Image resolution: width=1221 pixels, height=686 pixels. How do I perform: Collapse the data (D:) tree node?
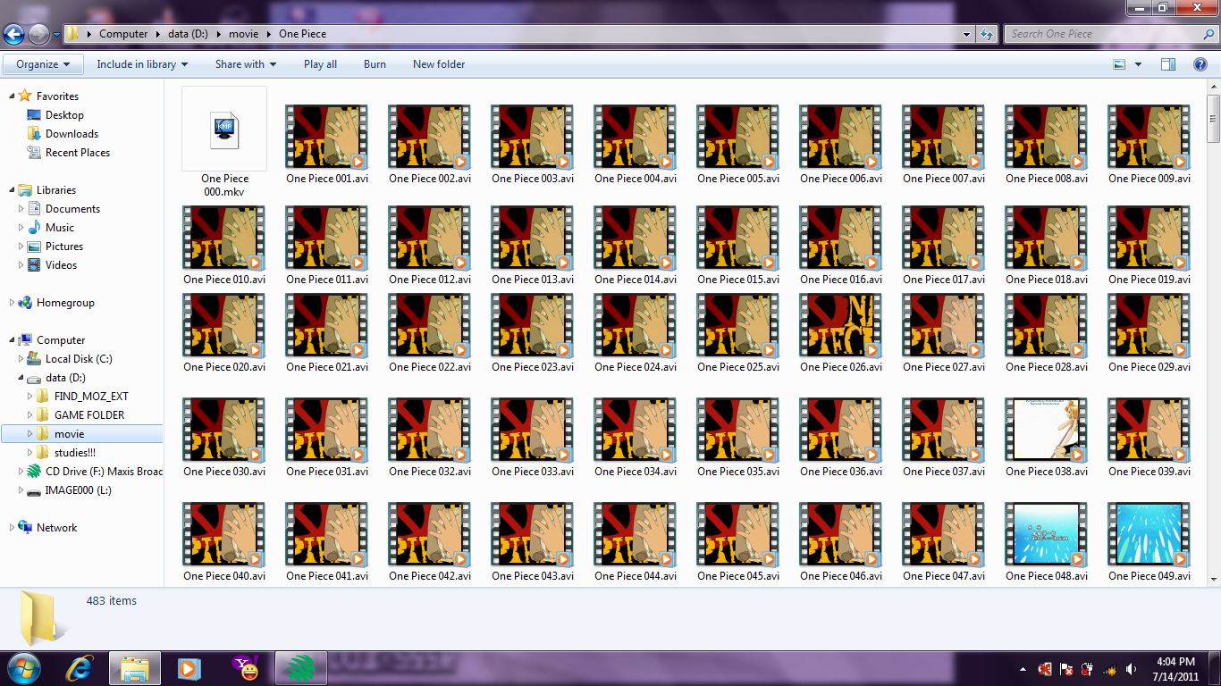(x=21, y=378)
